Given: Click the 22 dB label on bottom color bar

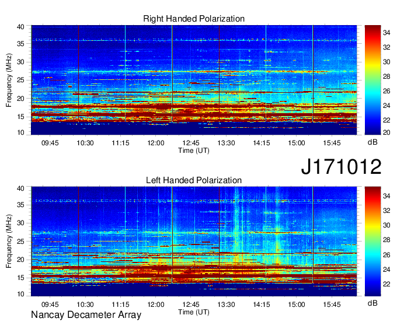Looking at the screenshot, I should pyautogui.click(x=386, y=284).
